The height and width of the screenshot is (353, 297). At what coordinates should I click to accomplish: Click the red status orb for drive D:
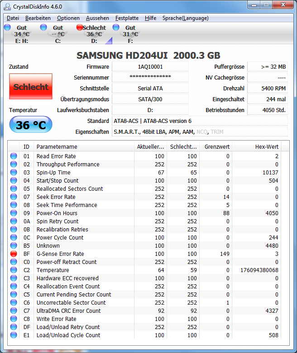80,27
